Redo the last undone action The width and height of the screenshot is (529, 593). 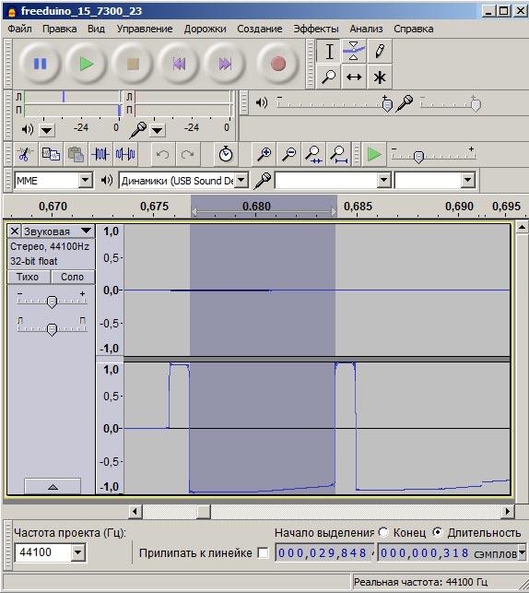pyautogui.click(x=187, y=154)
